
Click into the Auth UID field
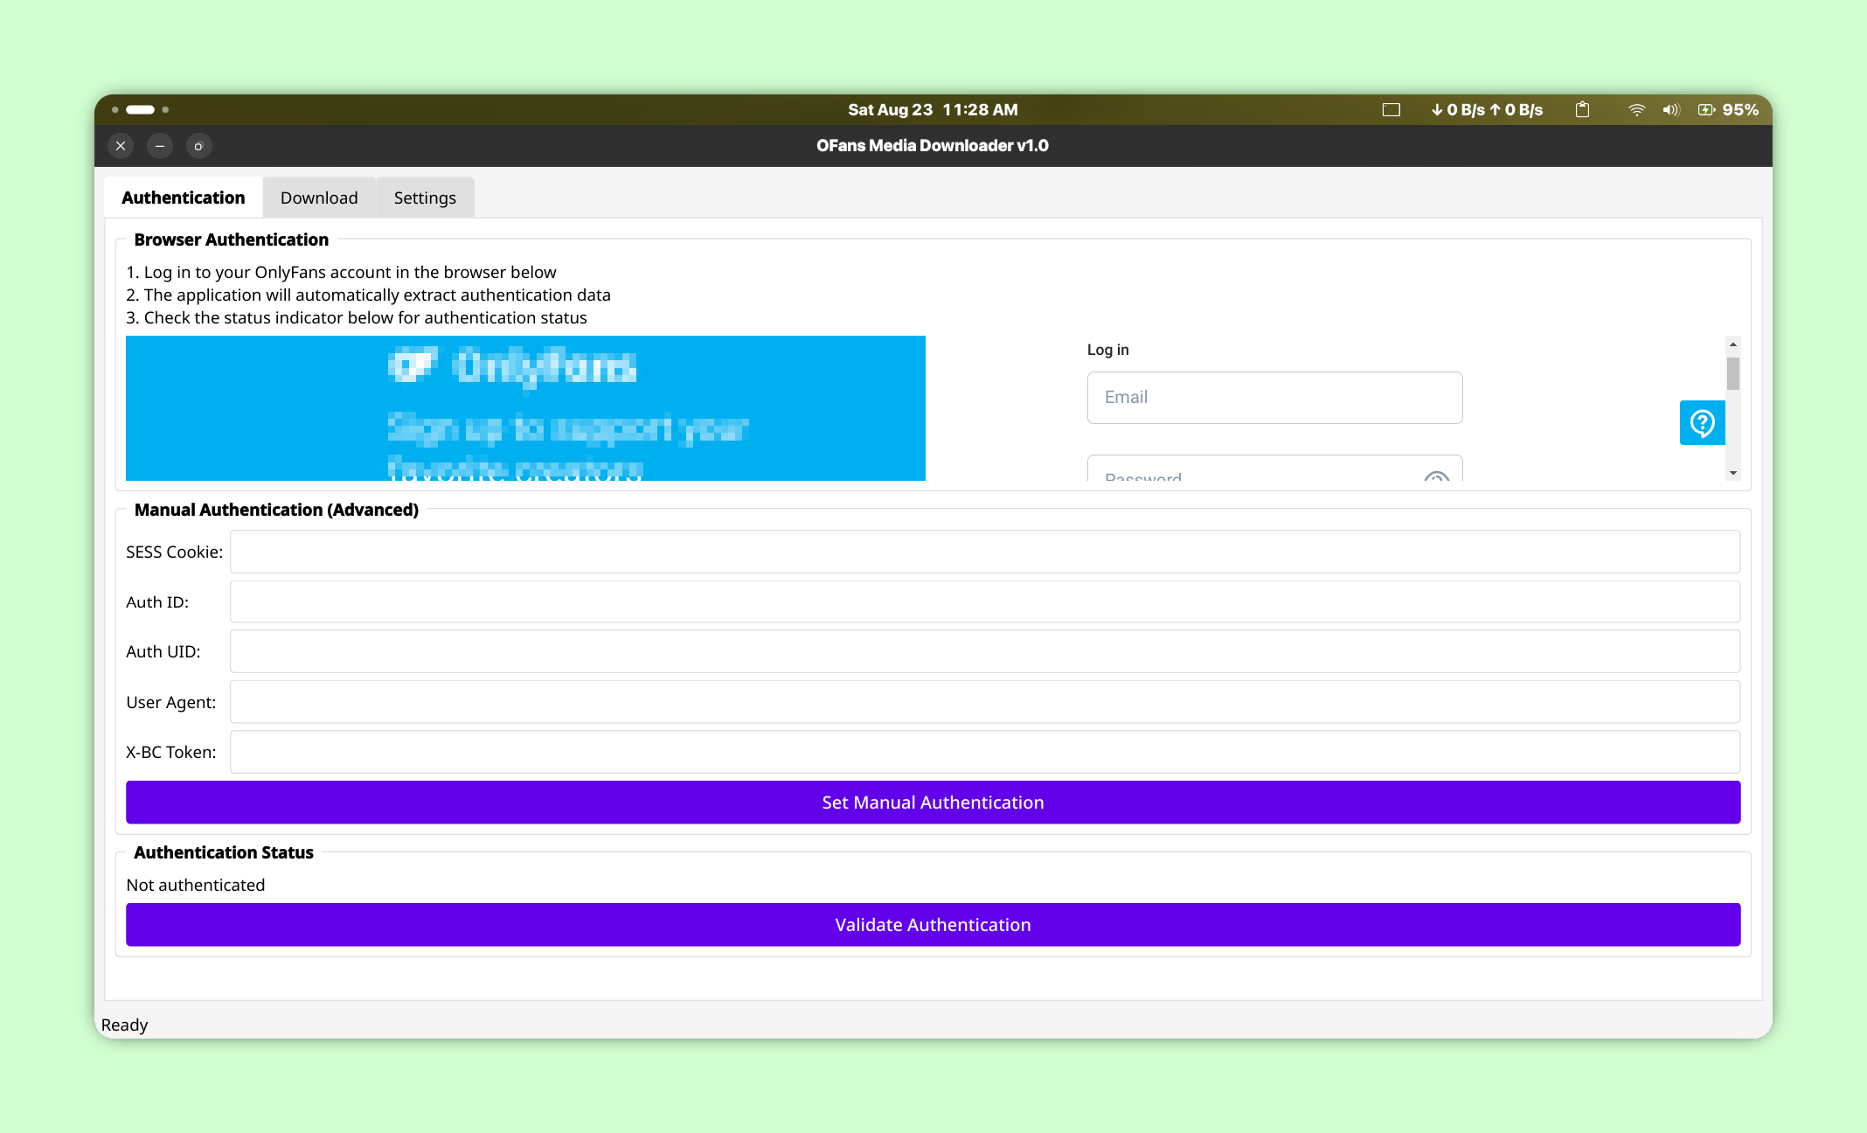(x=985, y=651)
